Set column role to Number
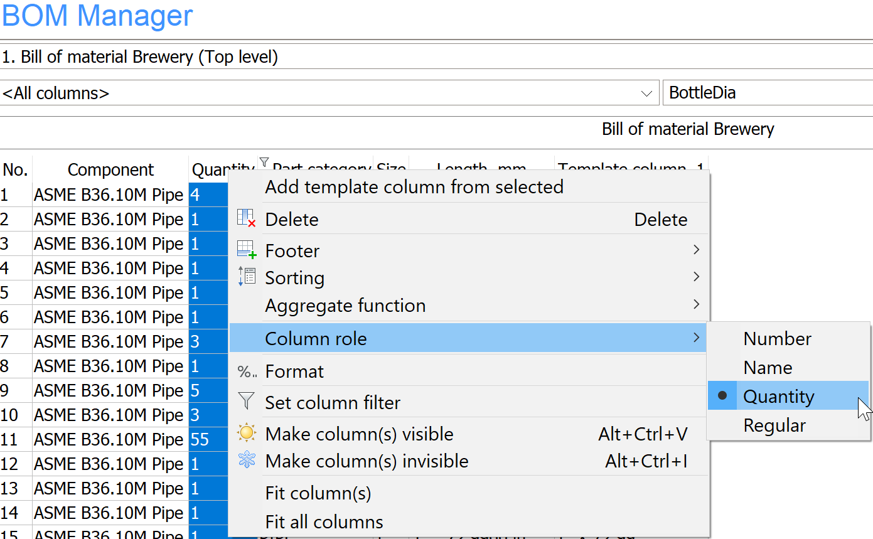Screen dimensions: 873x539 777,339
